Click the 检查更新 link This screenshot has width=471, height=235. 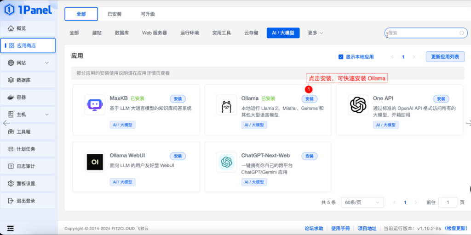click(x=456, y=229)
